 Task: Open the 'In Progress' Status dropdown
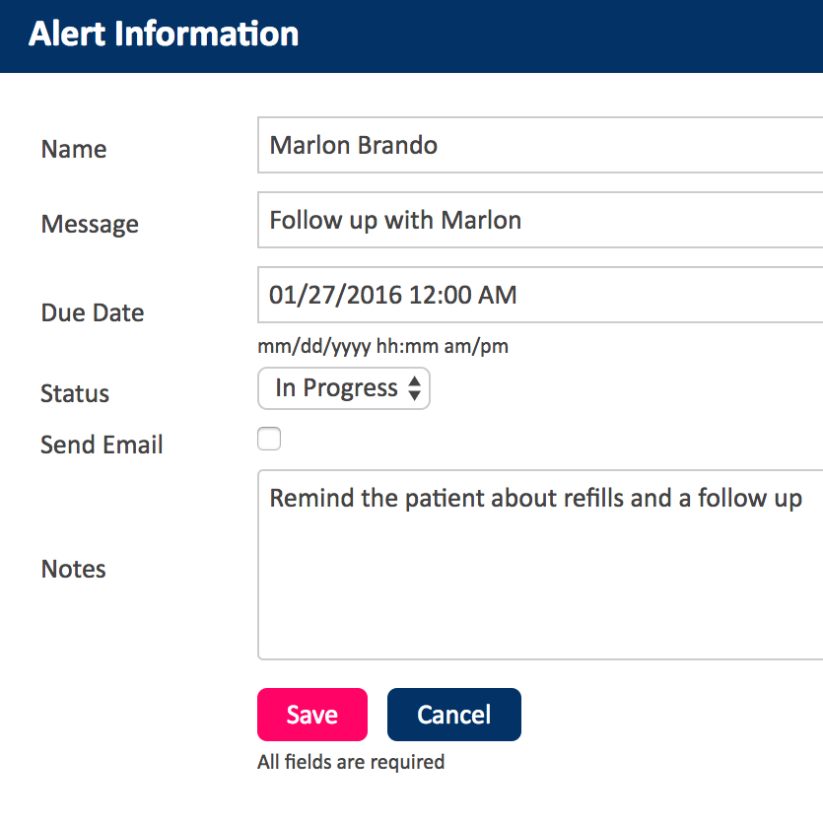coord(344,388)
